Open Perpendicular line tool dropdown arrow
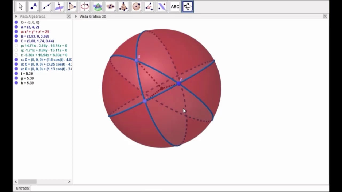The height and width of the screenshot is (192, 342). (x=63, y=11)
